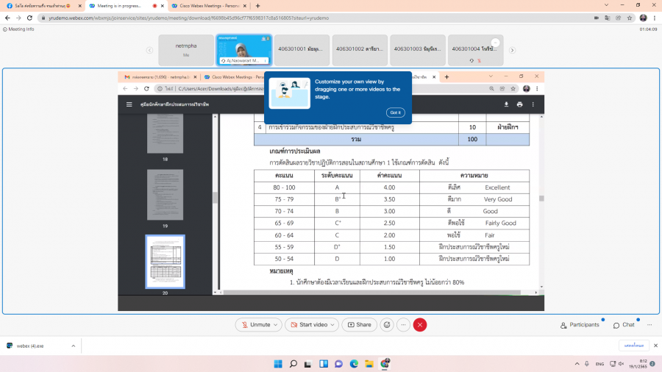Toggle Start video on

coord(307,324)
